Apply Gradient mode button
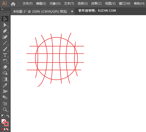Viewport: 146px width, 132px height. tap(5, 129)
